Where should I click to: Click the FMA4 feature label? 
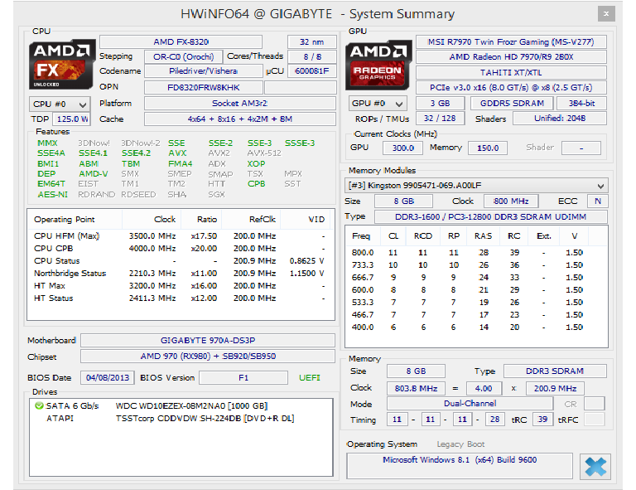point(181,163)
